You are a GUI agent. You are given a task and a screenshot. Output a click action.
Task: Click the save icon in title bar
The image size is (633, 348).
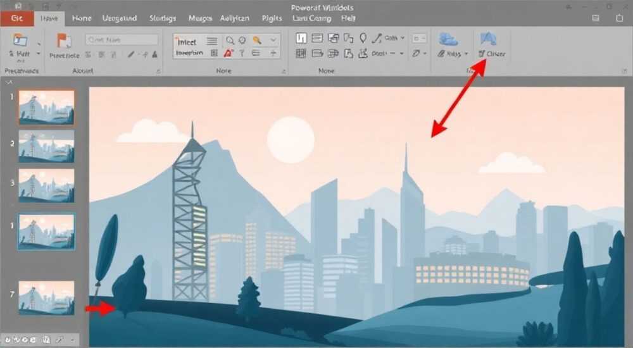coord(18,6)
